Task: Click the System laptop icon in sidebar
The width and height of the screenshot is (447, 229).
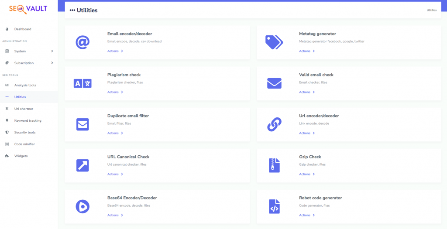Action: coord(7,51)
